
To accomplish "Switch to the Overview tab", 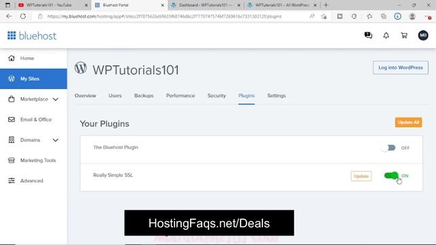I will 85,95.
